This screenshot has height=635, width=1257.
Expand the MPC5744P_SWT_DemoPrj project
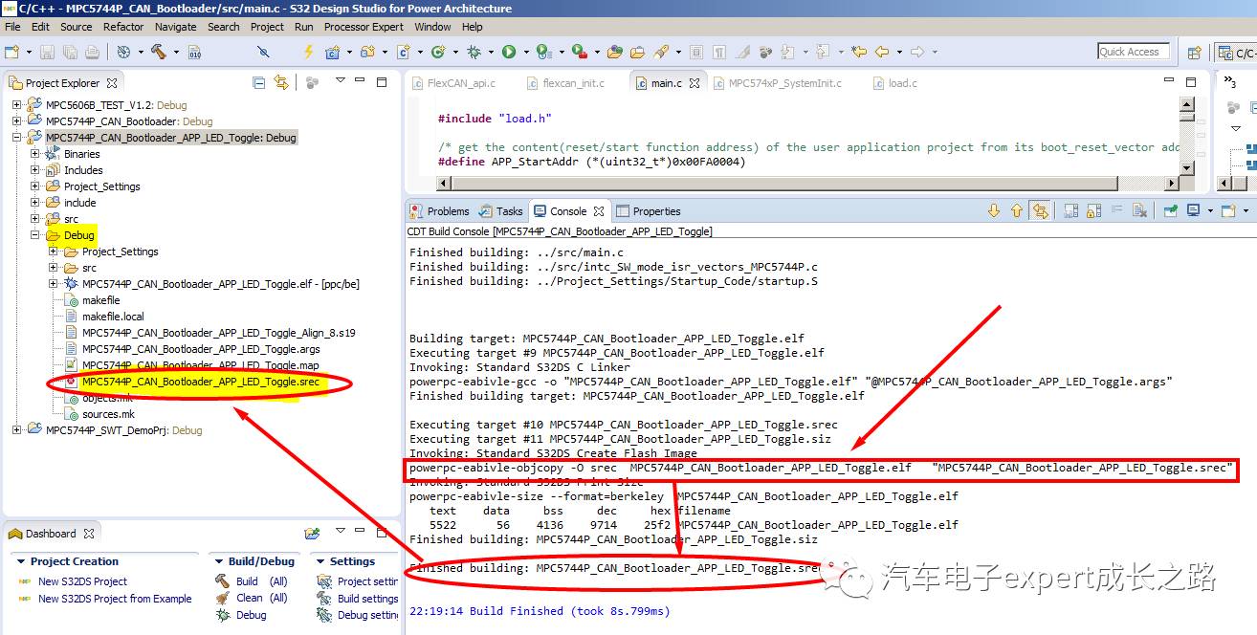tap(16, 430)
